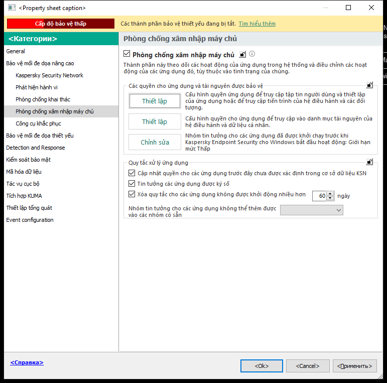
Task: Increase the days value with up arrow
Action: (x=330, y=193)
